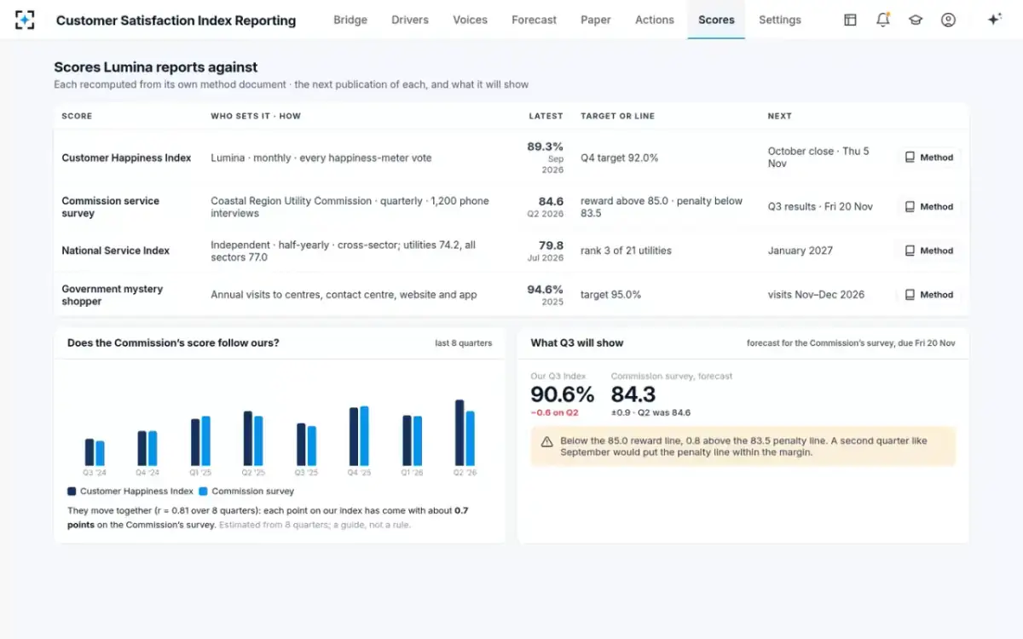Select the Government mystery shopper row name
The width and height of the screenshot is (1023, 639).
tap(112, 295)
